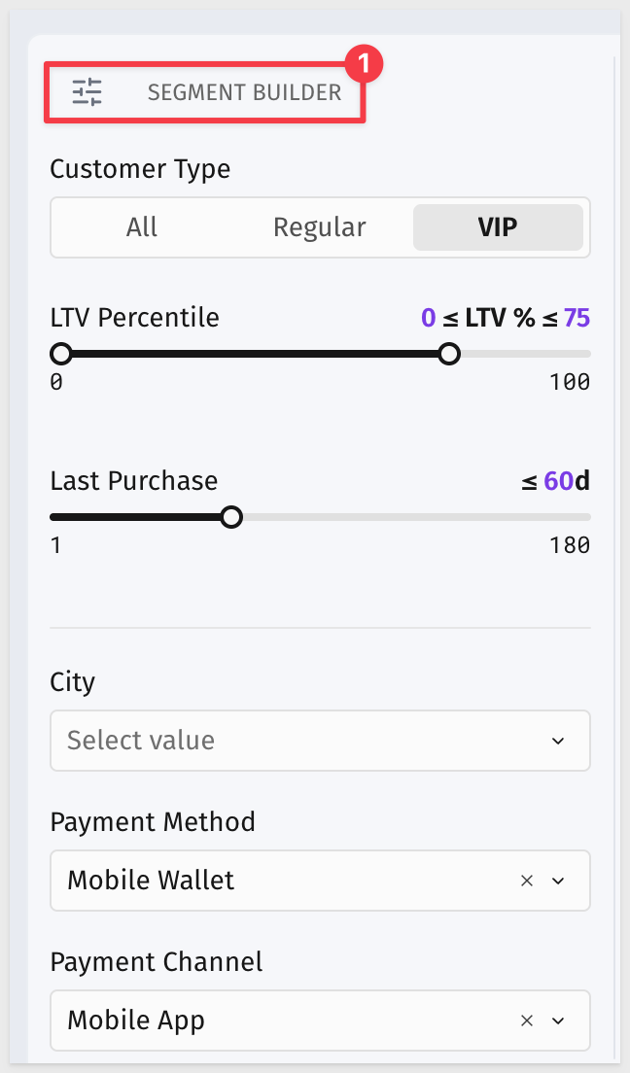This screenshot has width=630, height=1073.
Task: Click the Last Purchase slider handle
Action: (232, 517)
